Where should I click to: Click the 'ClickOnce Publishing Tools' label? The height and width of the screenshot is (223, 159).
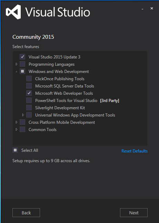60,79
